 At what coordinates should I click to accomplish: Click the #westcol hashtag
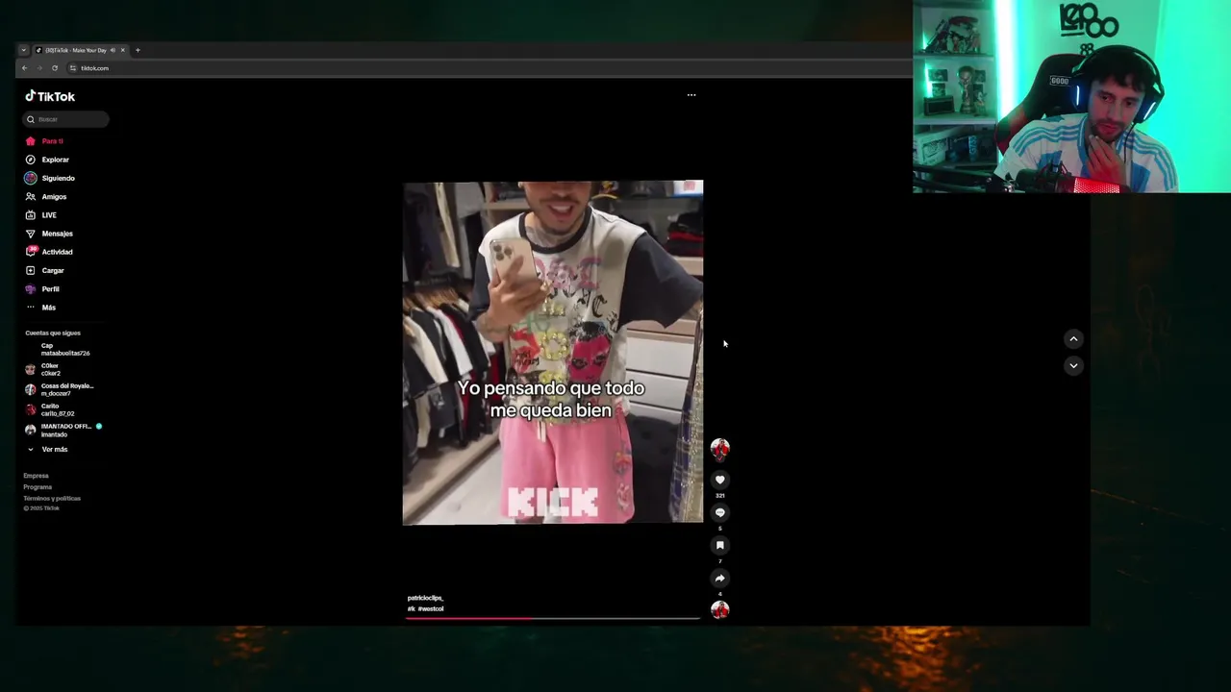(x=431, y=608)
